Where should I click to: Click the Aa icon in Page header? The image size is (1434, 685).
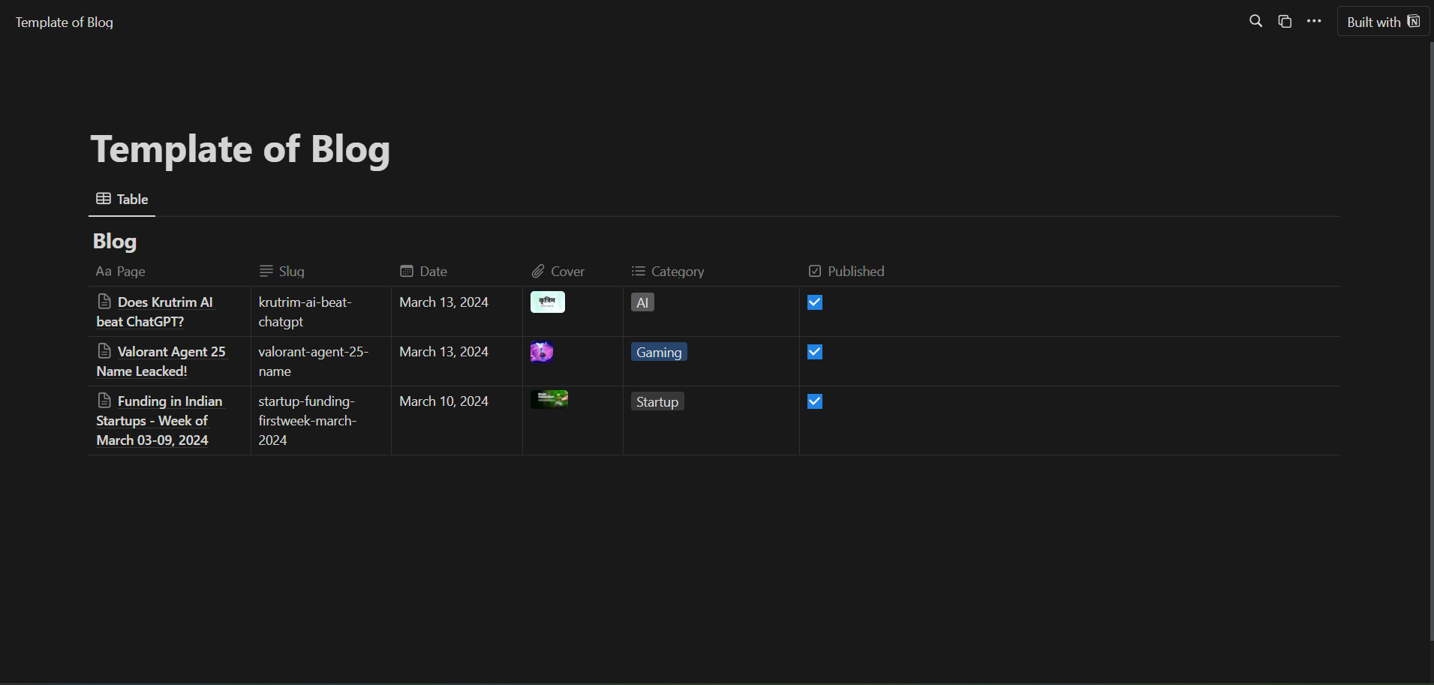pos(104,272)
